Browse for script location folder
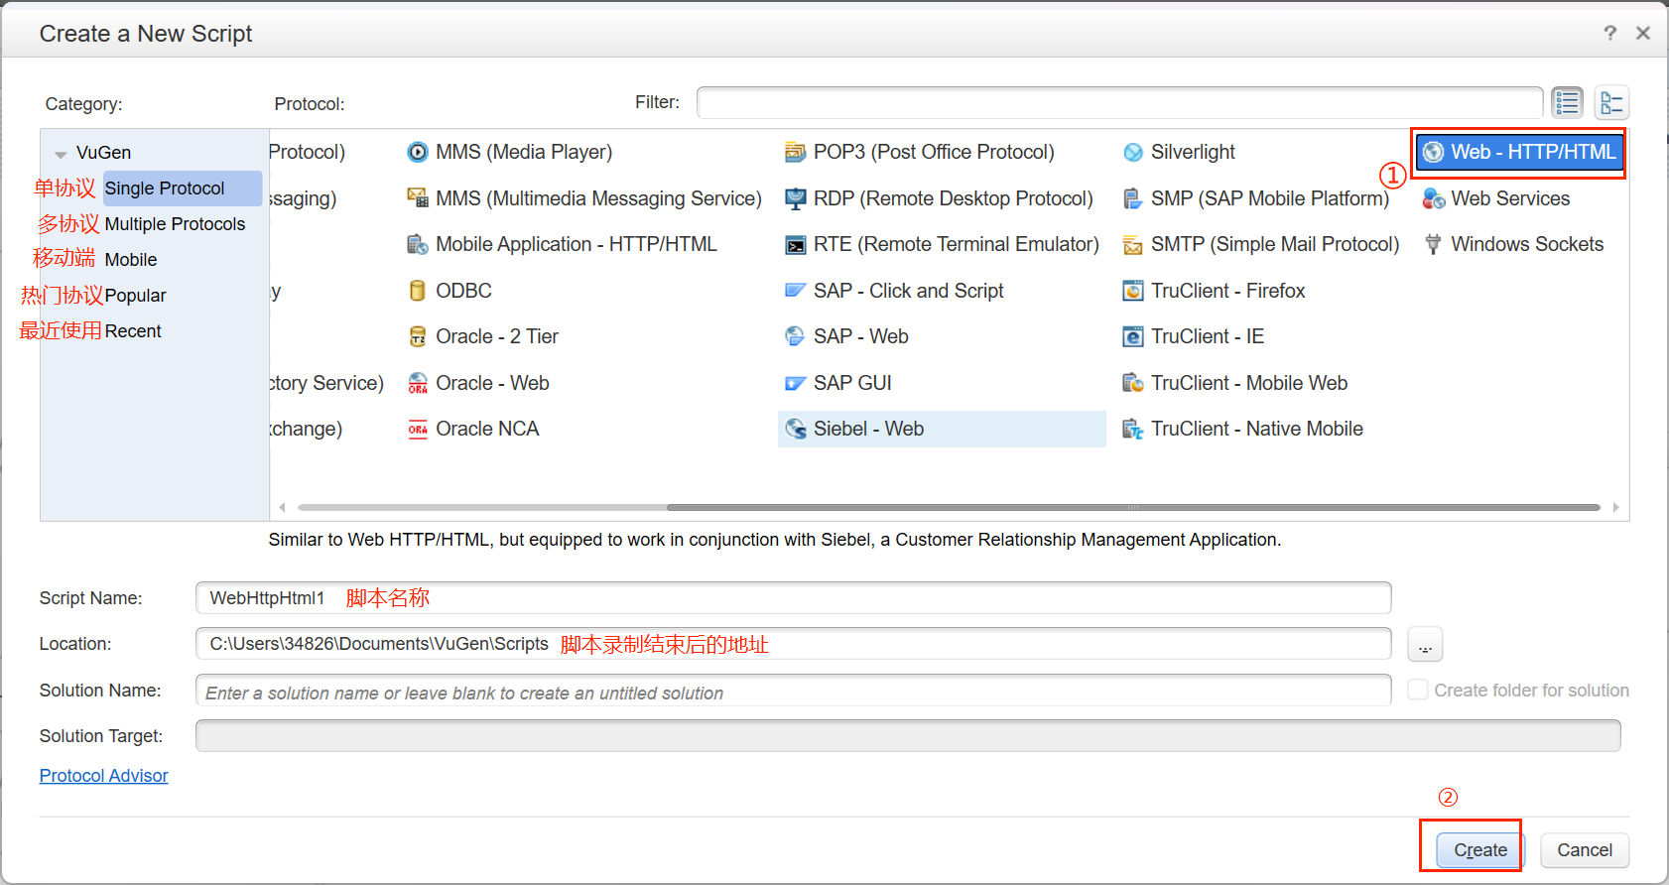1669x885 pixels. click(x=1425, y=644)
